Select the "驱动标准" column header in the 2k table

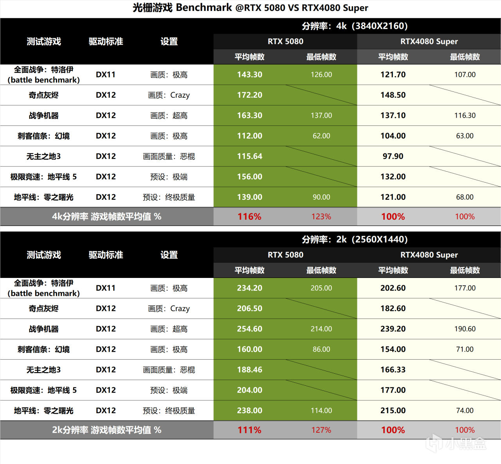[x=106, y=255]
